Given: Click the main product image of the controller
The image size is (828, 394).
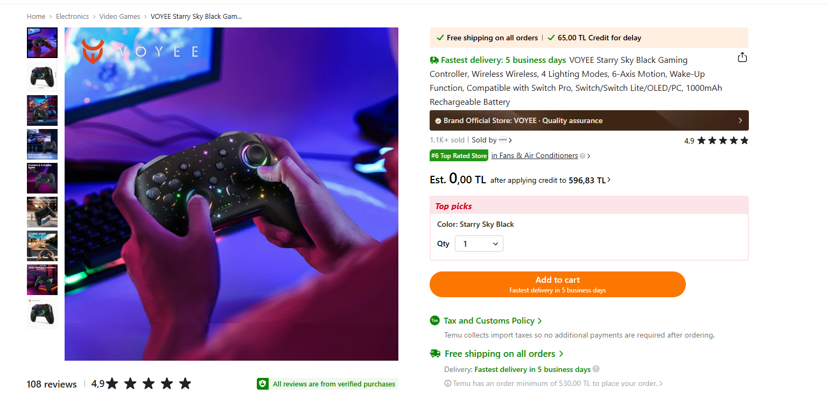Looking at the screenshot, I should pyautogui.click(x=231, y=194).
